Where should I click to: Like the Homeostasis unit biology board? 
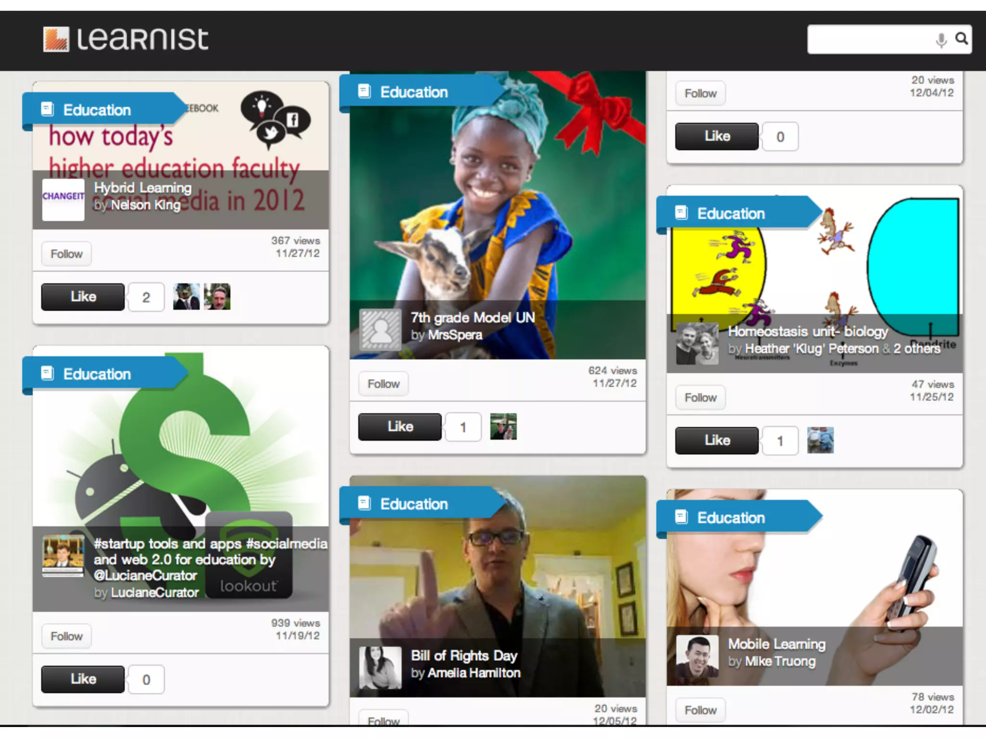coord(716,440)
